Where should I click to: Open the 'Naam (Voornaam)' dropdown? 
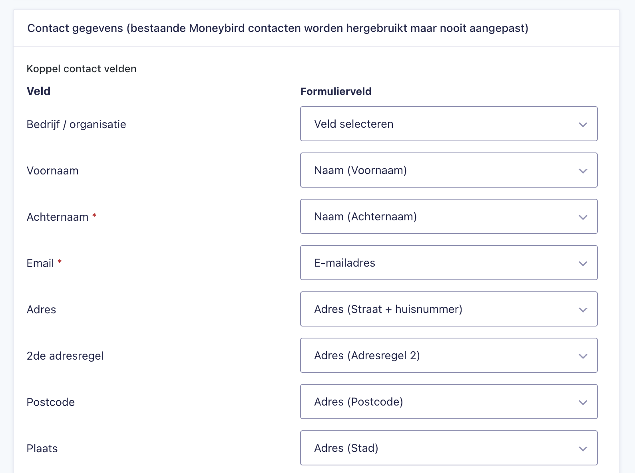tap(448, 170)
